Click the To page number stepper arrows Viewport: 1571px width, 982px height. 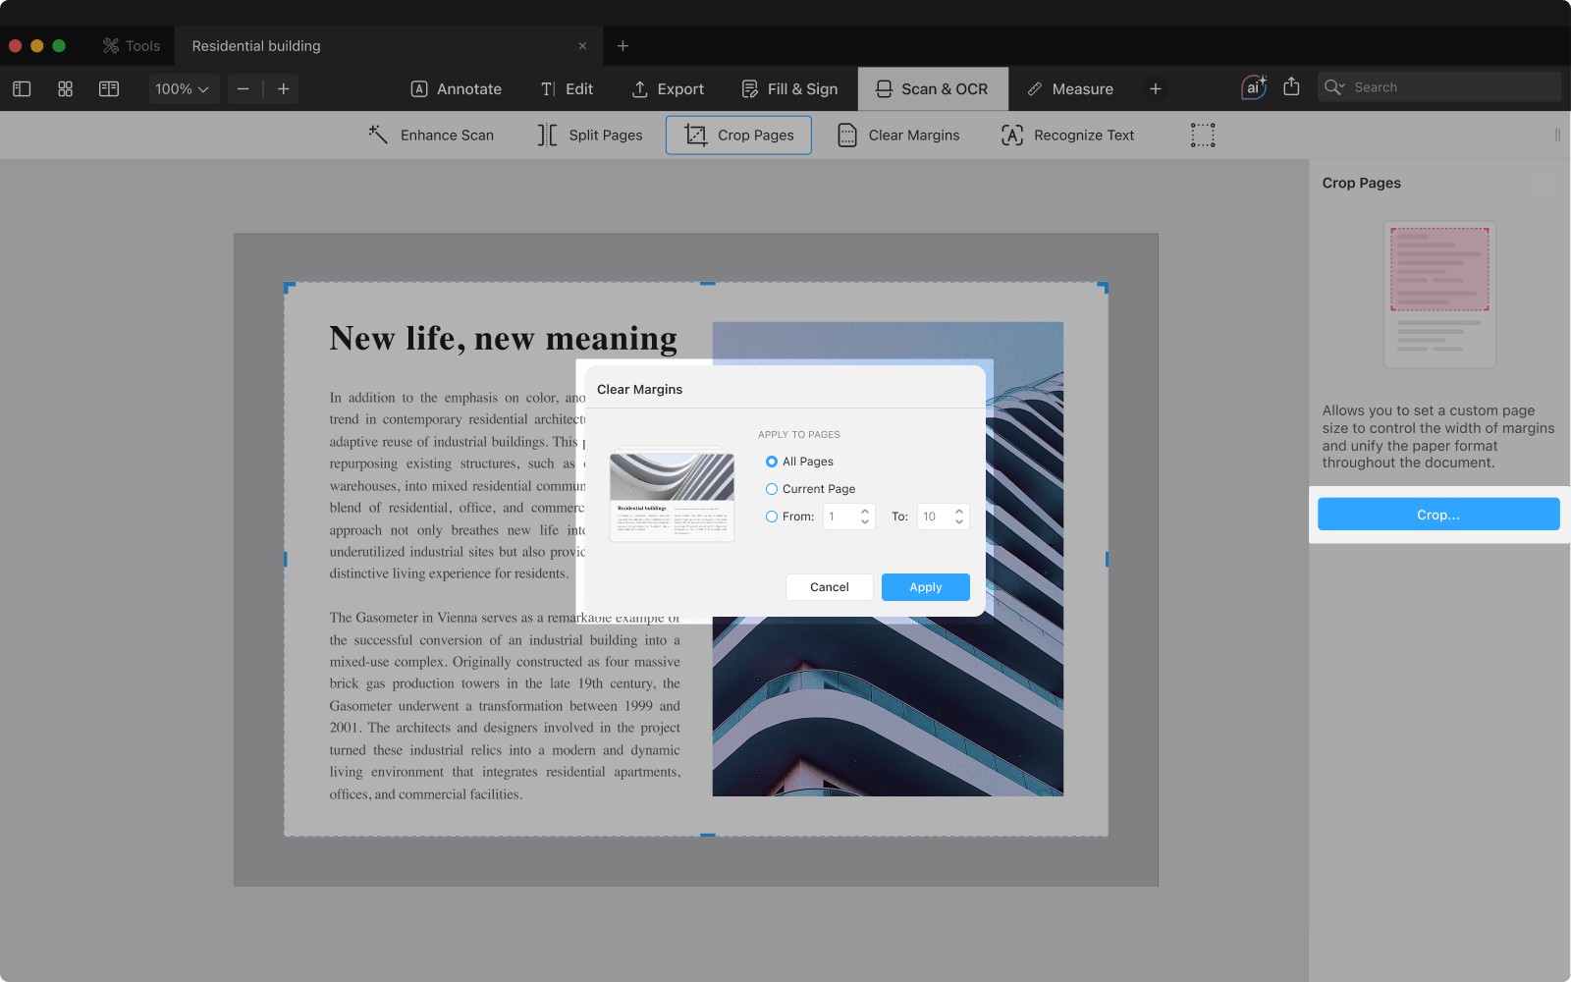(959, 517)
